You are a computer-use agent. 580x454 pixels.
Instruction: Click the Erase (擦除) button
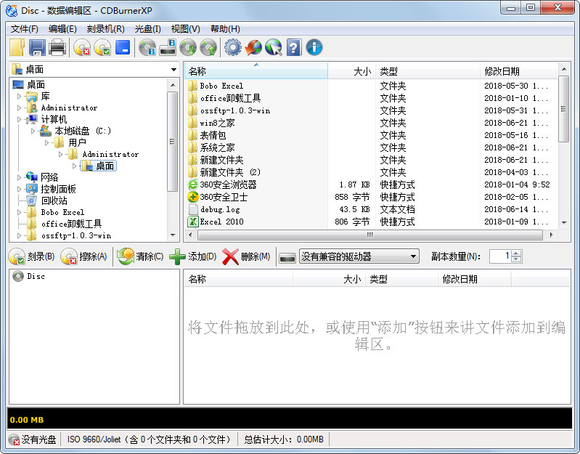pyautogui.click(x=84, y=256)
